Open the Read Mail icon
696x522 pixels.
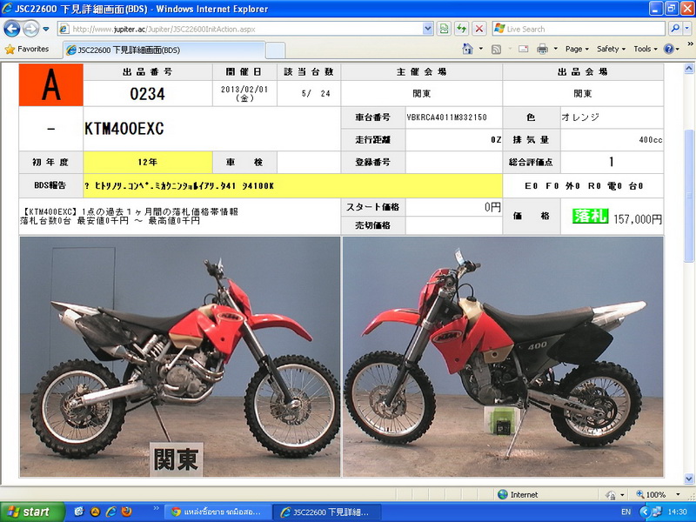pyautogui.click(x=524, y=49)
